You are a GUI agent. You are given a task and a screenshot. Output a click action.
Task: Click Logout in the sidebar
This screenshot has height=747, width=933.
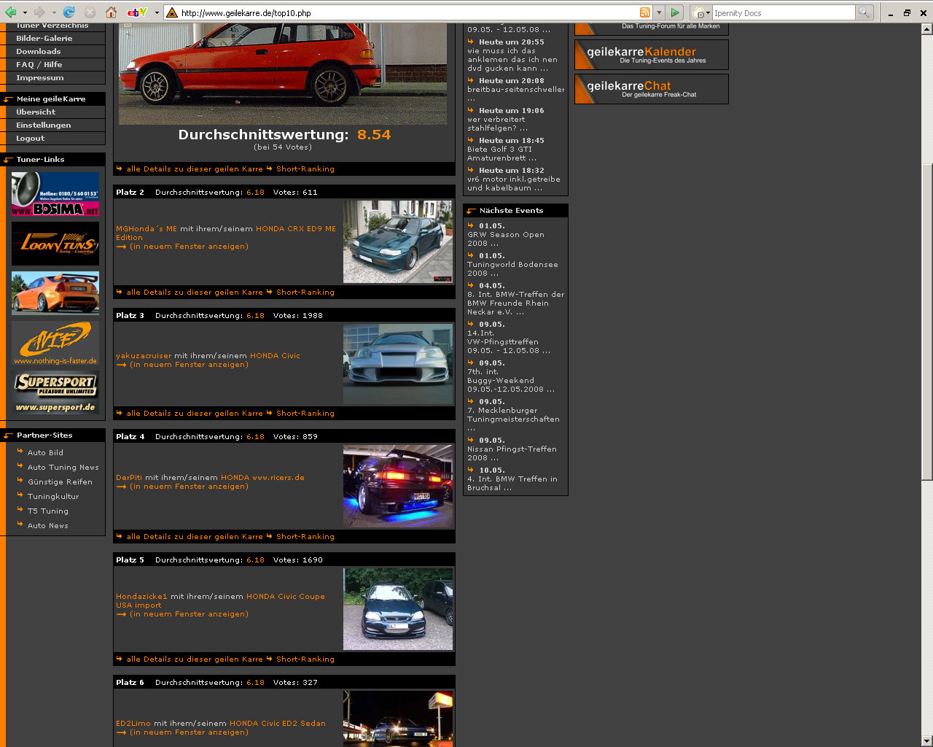(31, 138)
